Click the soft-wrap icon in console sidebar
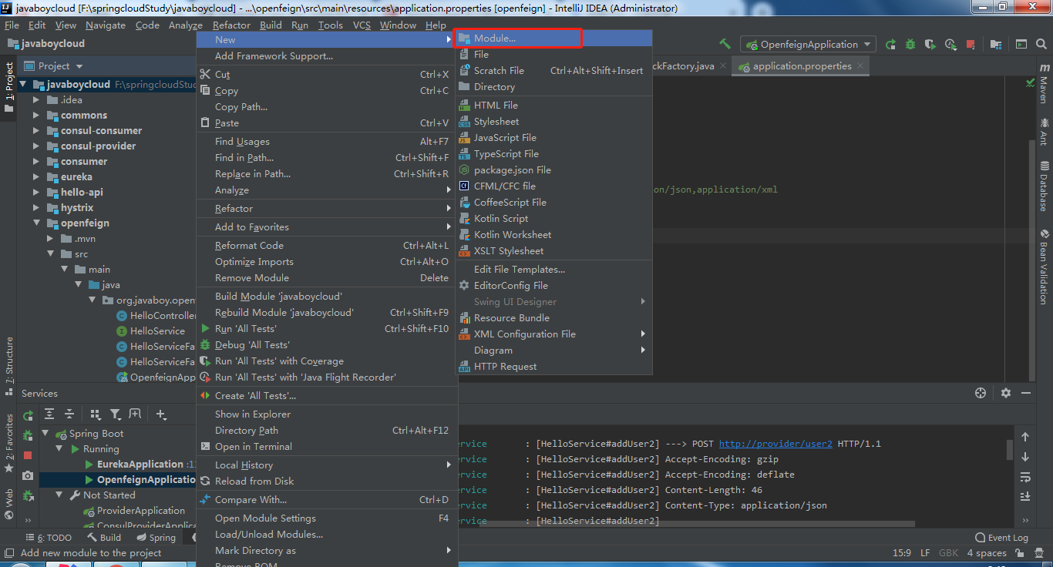Image resolution: width=1053 pixels, height=567 pixels. (x=1025, y=477)
